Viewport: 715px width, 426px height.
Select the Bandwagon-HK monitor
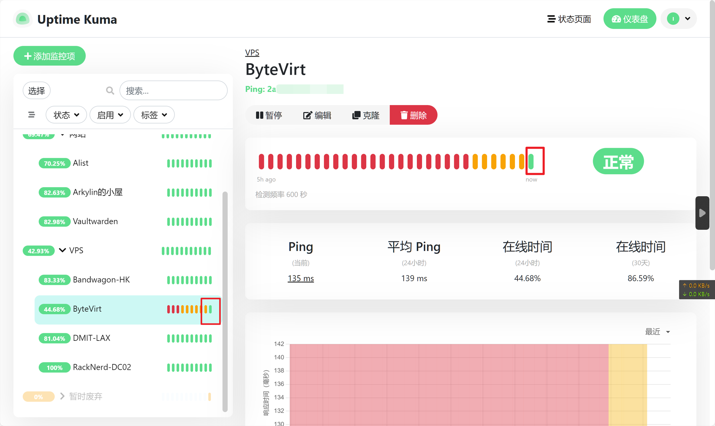tap(128, 280)
